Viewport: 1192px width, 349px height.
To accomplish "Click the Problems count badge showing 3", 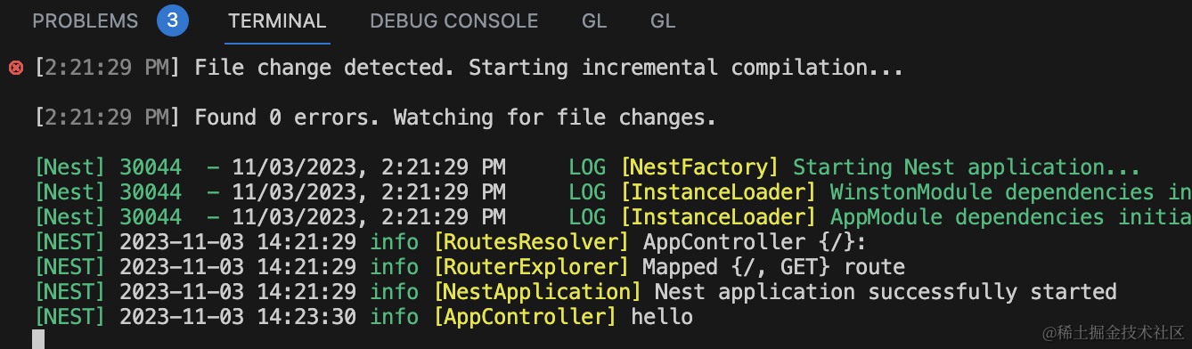I will click(173, 20).
